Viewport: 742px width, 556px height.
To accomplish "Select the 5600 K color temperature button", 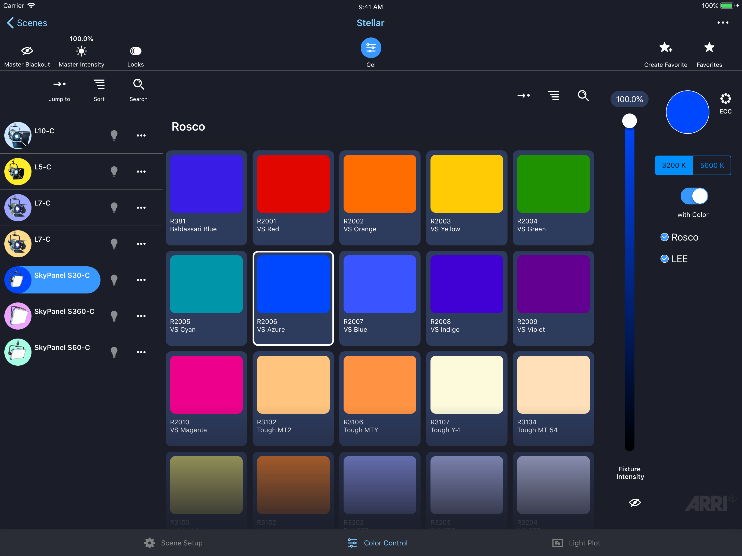I will click(712, 165).
